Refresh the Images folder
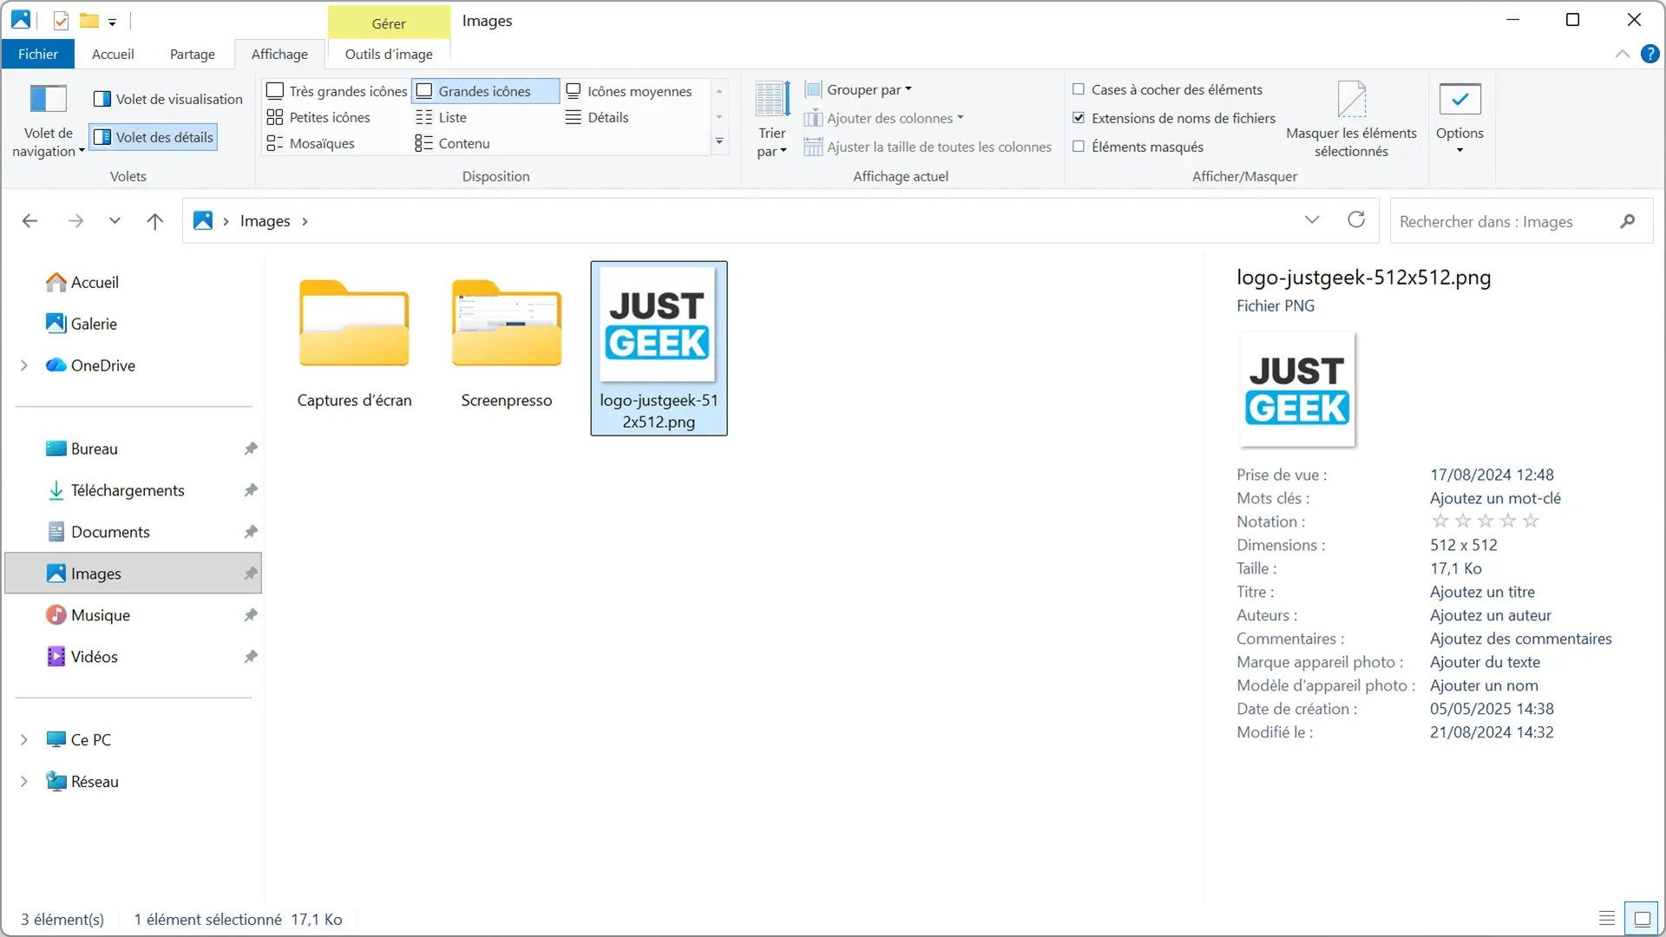This screenshot has height=937, width=1666. 1356,220
